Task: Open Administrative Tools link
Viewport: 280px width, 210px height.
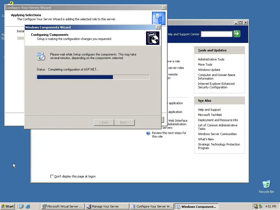Action: pos(211,59)
